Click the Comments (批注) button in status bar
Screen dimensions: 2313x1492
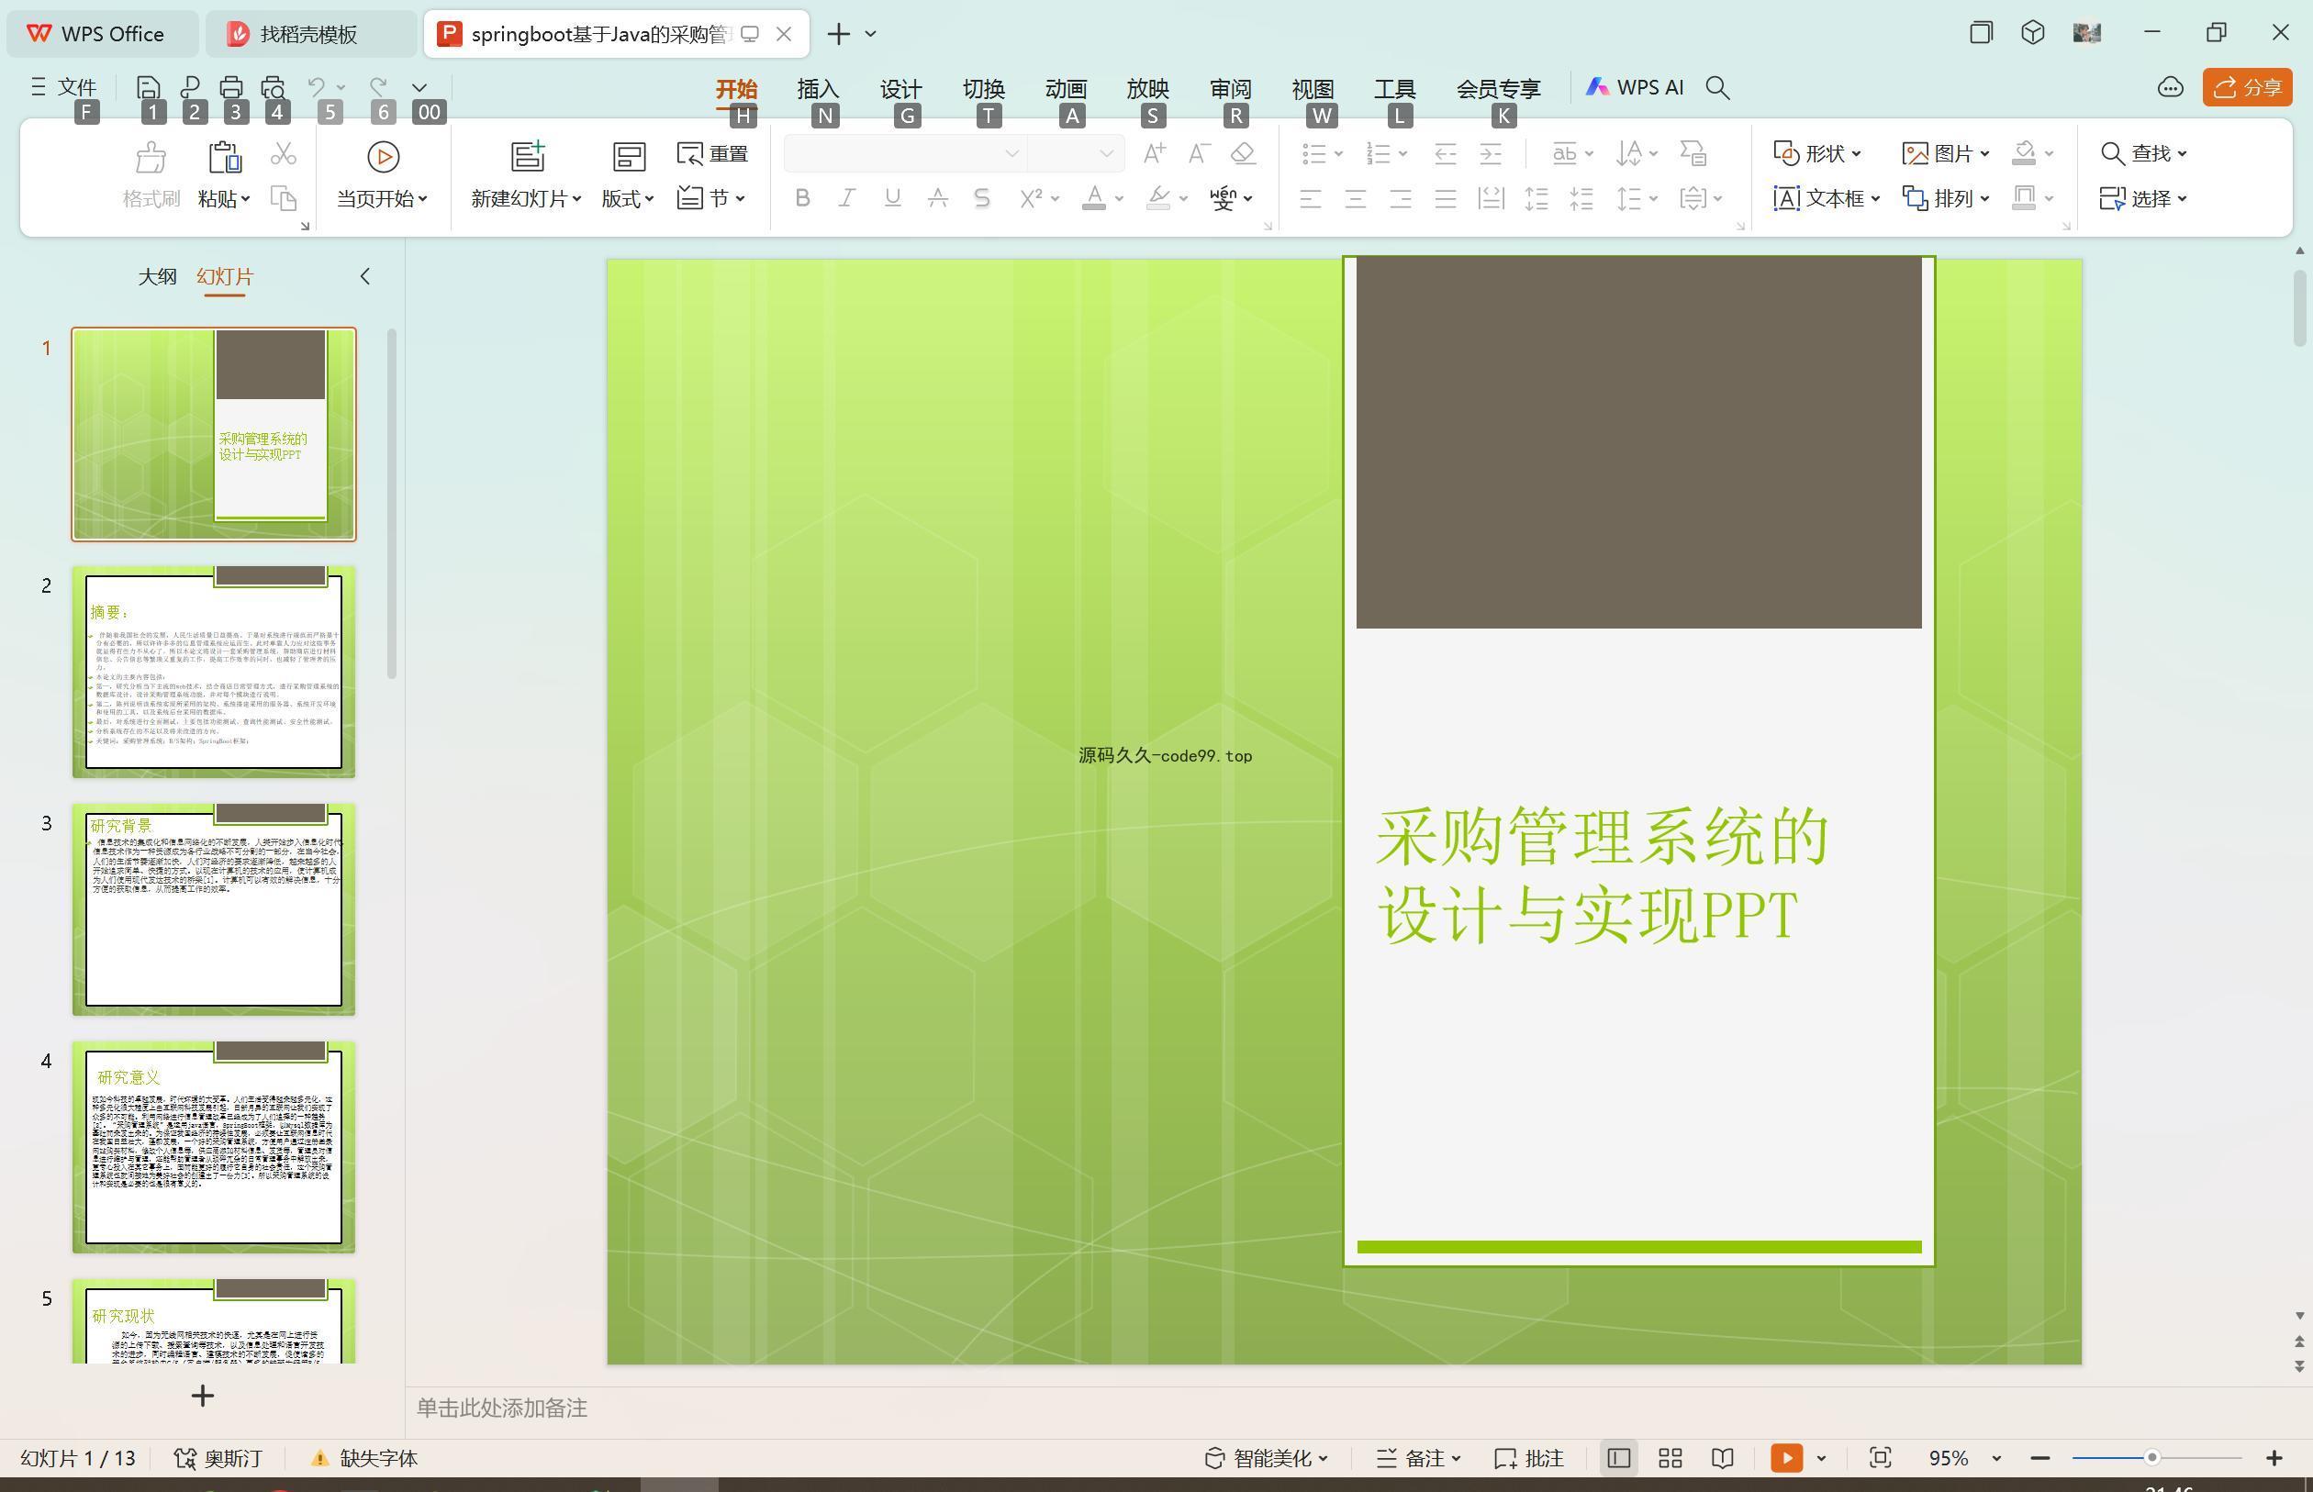coord(1528,1458)
